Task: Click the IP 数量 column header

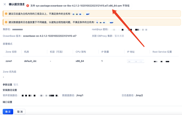Action: [105, 52]
